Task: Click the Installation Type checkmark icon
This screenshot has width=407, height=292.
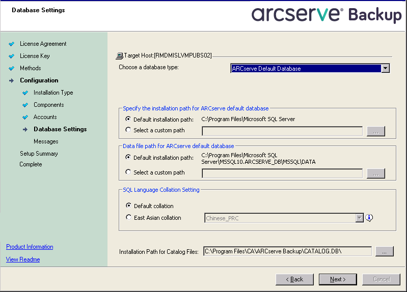Action: click(x=25, y=93)
